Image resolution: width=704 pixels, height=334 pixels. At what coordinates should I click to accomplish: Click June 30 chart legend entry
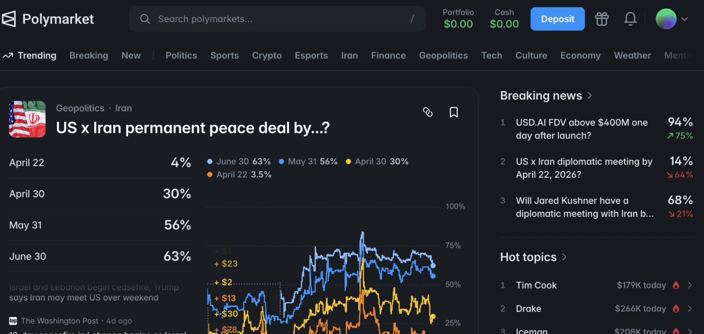(x=239, y=161)
